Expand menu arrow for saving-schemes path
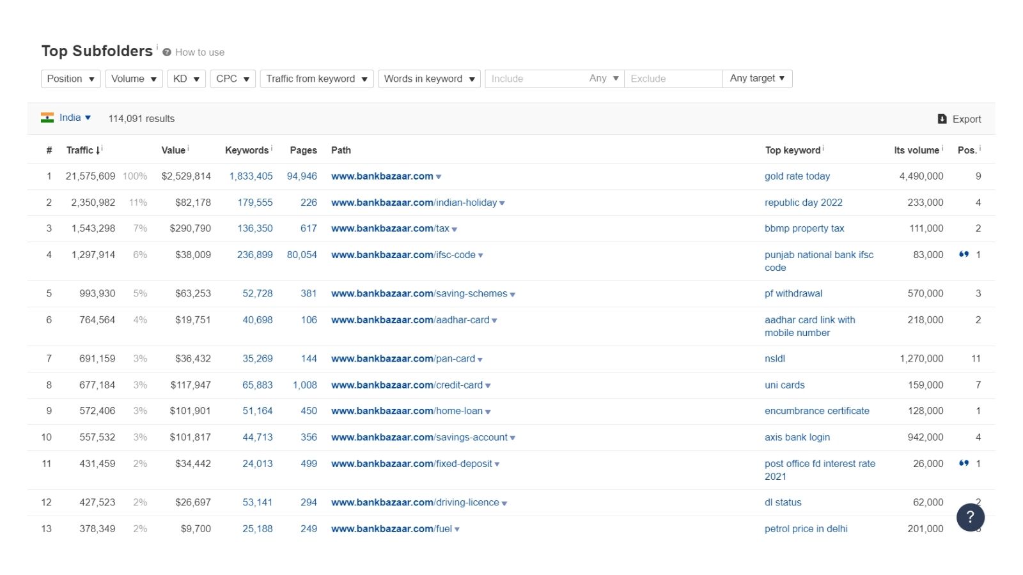The image size is (1023, 575). coord(513,295)
